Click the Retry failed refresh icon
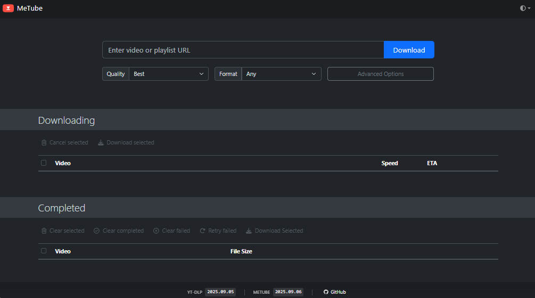This screenshot has width=535, height=298. 202,231
